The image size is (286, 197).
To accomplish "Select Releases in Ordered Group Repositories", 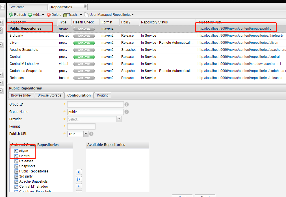I will [x=26, y=161].
